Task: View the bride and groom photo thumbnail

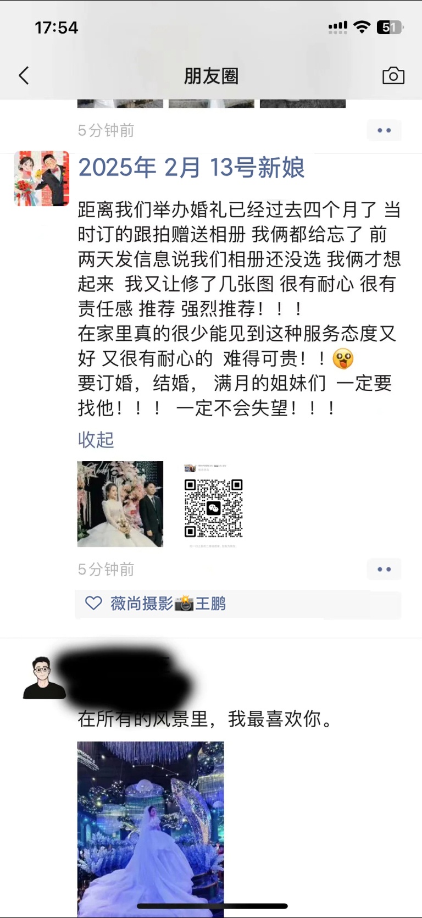Action: 120,504
